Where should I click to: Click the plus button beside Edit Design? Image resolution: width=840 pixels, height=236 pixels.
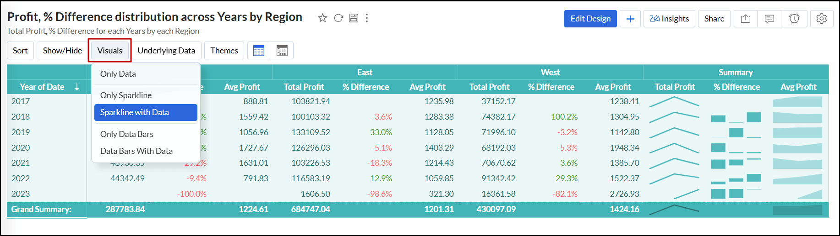pyautogui.click(x=630, y=19)
